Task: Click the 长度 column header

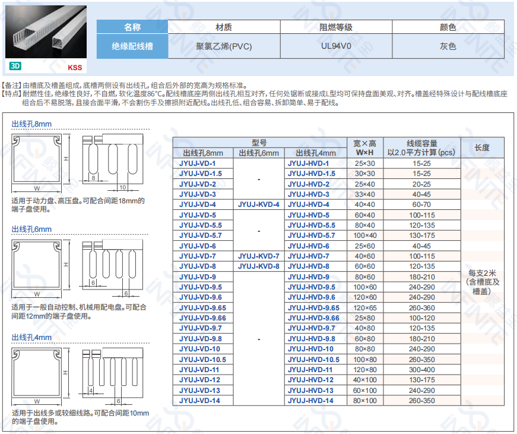Action: (x=483, y=147)
